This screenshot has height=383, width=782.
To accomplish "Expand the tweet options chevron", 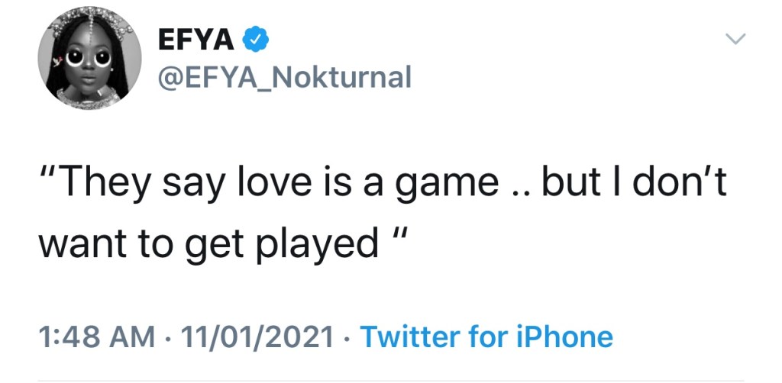I will [x=735, y=39].
